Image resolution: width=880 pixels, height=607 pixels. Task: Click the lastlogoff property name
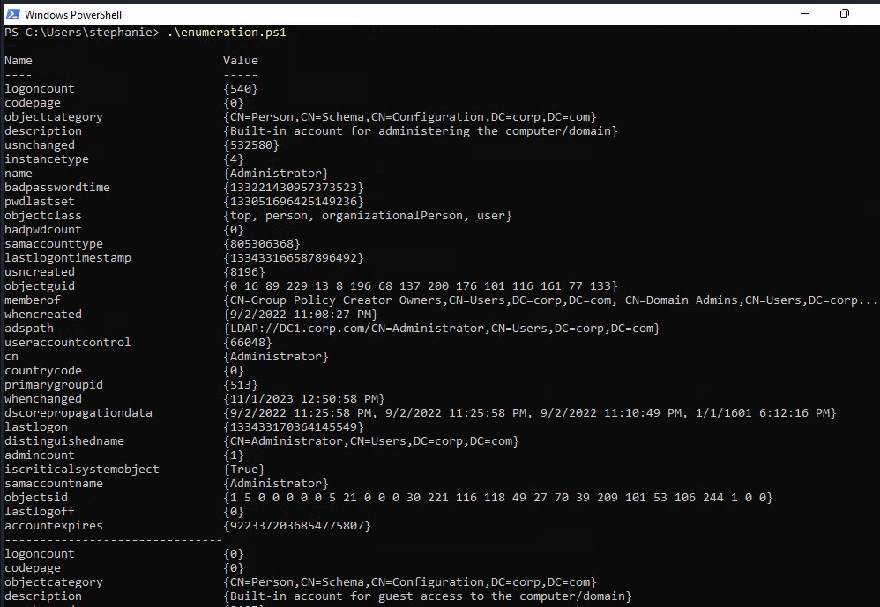tap(40, 512)
